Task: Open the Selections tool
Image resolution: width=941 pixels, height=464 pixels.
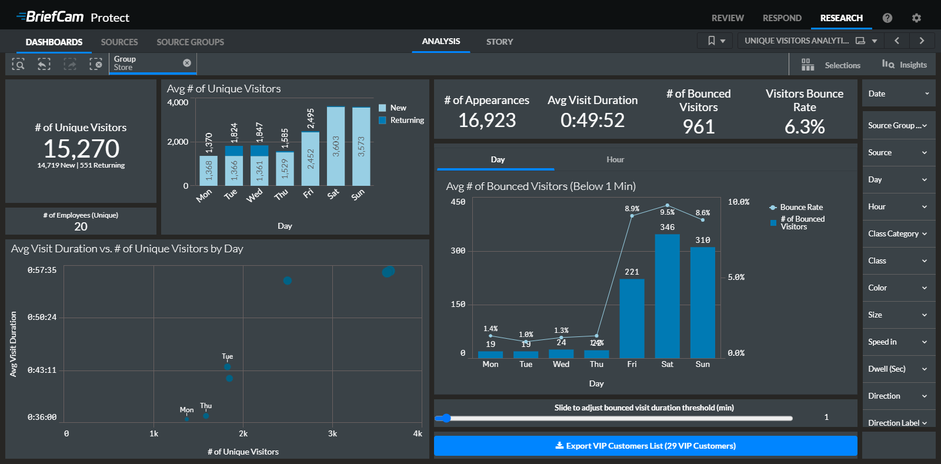Action: [831, 65]
